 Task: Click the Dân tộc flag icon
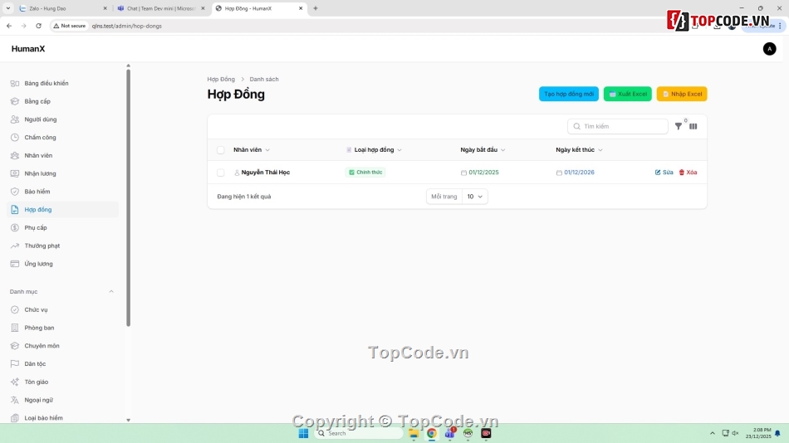(15, 364)
